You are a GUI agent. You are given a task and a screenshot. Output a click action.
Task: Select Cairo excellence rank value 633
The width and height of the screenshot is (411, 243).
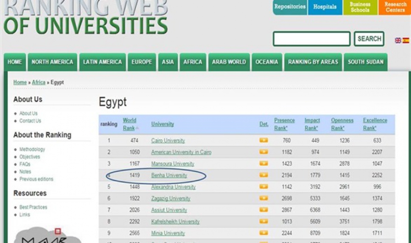pyautogui.click(x=377, y=140)
